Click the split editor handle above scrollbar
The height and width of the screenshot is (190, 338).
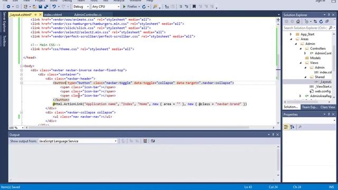278,20
